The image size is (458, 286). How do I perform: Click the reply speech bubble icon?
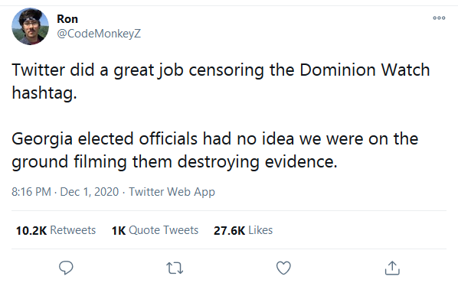point(66,268)
